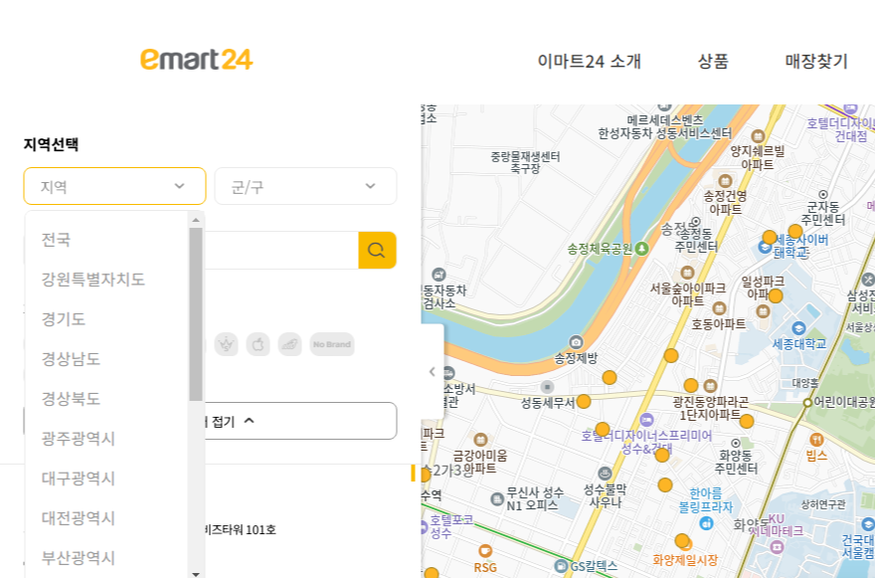Click the 서울숲아이파크 아파트 icon
This screenshot has height=578, width=875.
click(x=687, y=273)
